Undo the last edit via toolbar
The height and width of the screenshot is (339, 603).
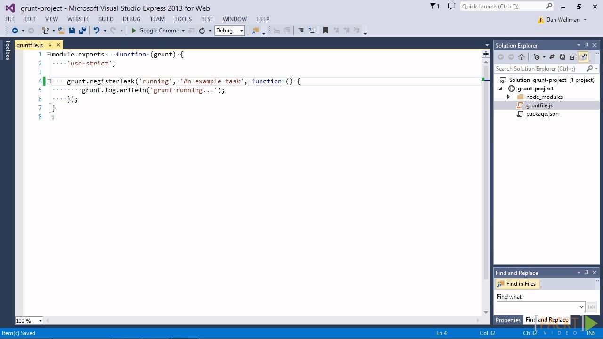pyautogui.click(x=96, y=31)
